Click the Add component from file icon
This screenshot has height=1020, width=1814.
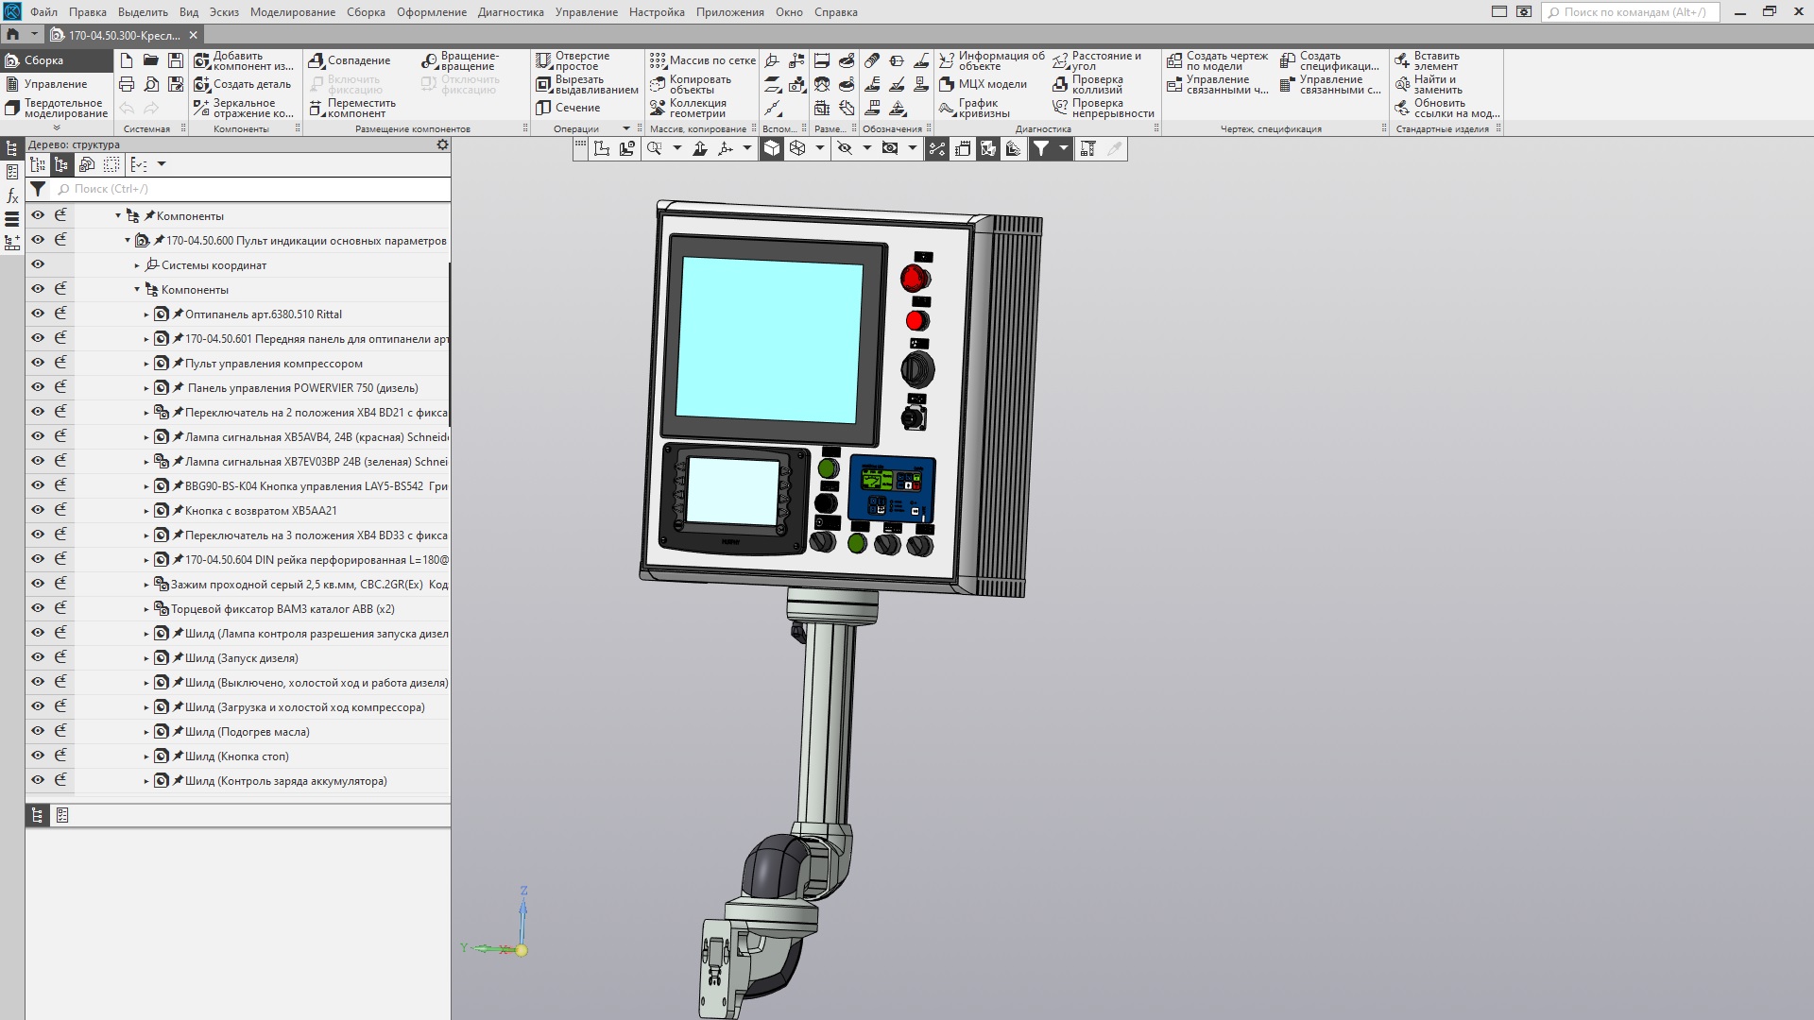[202, 60]
